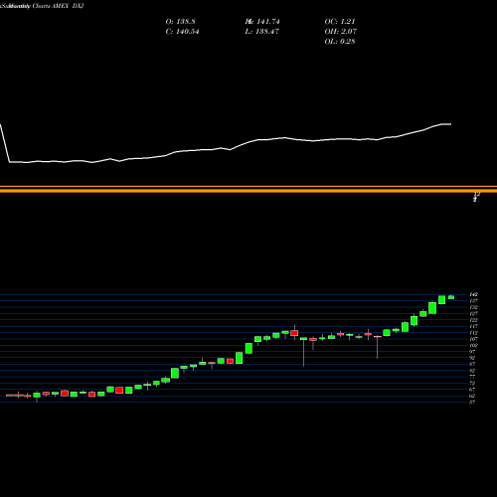The width and height of the screenshot is (497, 497).
Task: Click the 'OH: 2.07' value
Action: tap(341, 32)
